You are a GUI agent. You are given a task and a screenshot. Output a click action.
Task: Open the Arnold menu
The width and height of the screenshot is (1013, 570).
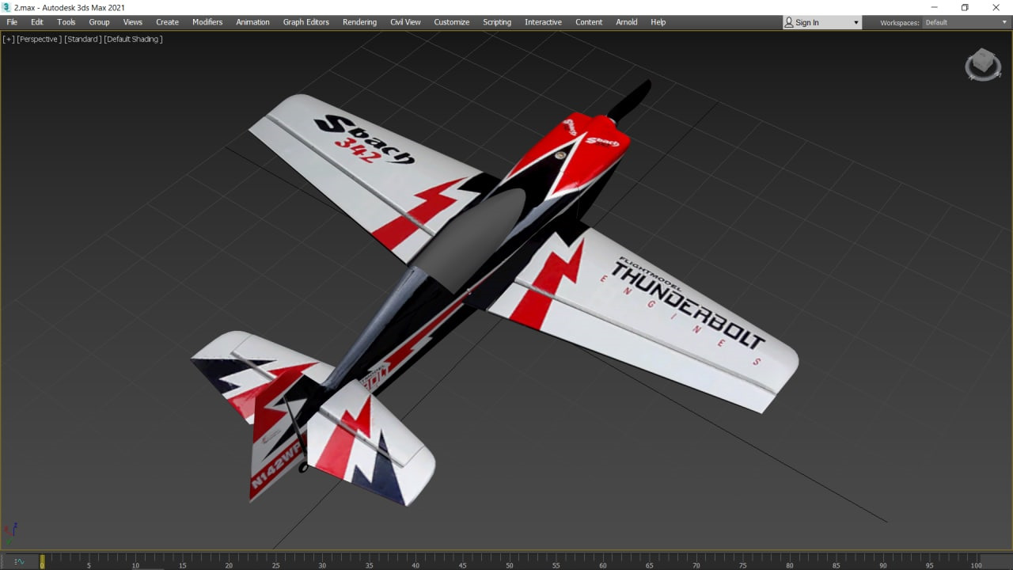[627, 22]
